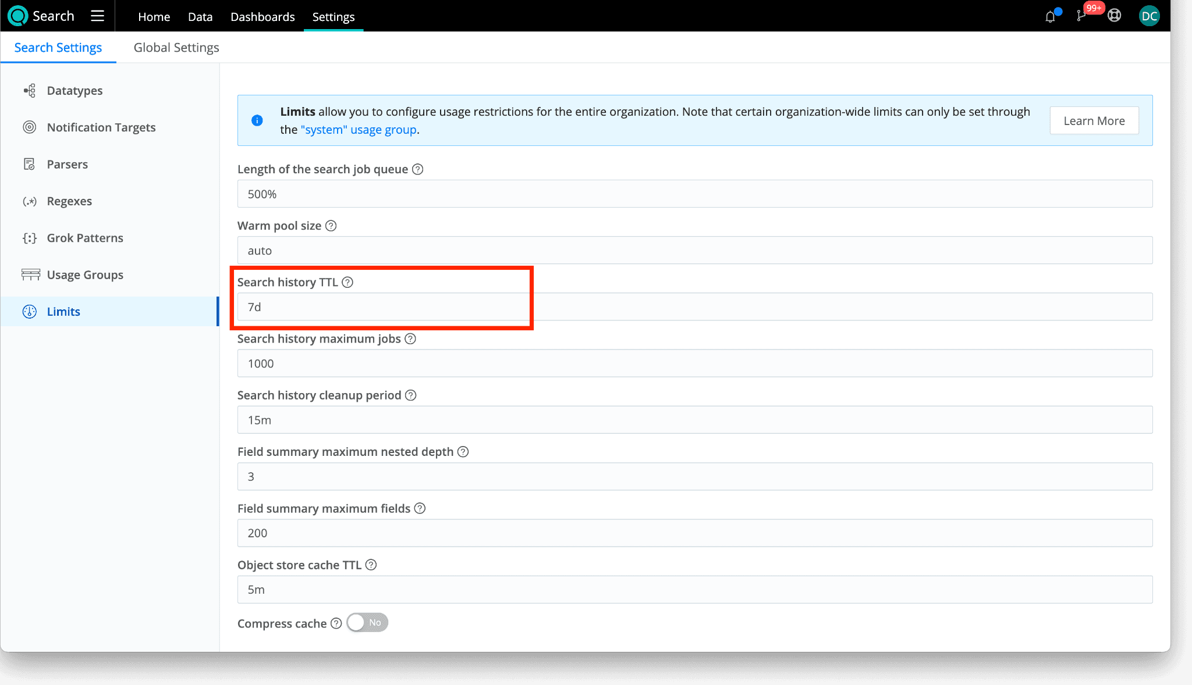This screenshot has width=1192, height=685.
Task: Open the git branch icon with 99+ badge
Action: point(1081,16)
